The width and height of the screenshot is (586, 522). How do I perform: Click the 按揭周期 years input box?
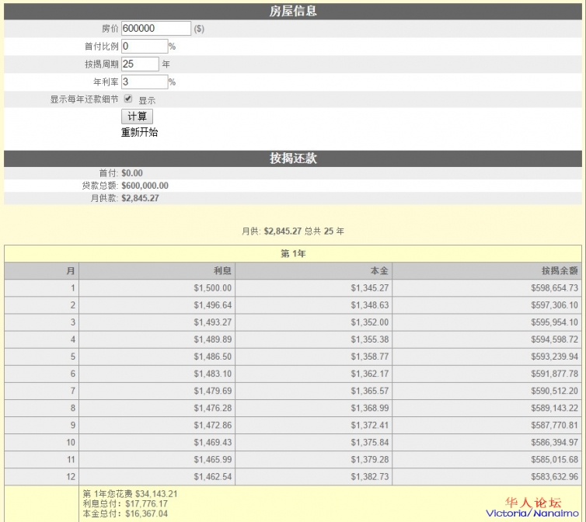pyautogui.click(x=140, y=64)
